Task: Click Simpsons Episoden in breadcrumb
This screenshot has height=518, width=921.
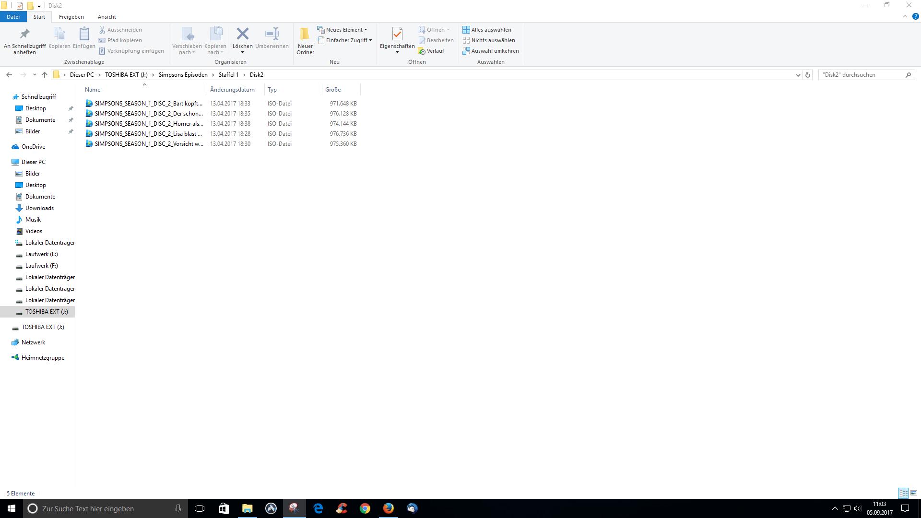Action: [x=183, y=75]
